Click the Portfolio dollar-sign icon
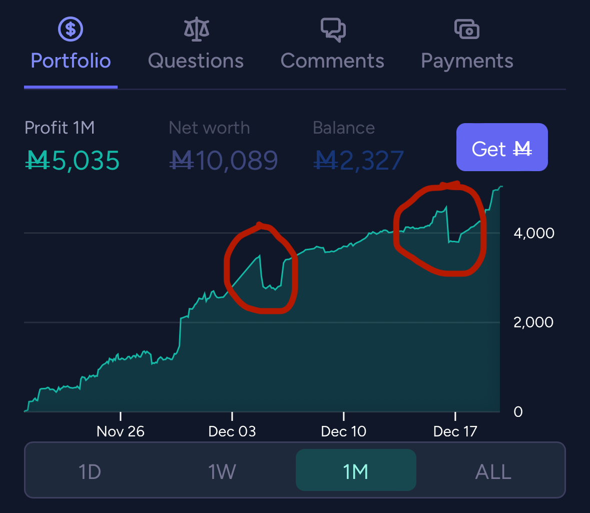590x513 pixels. [x=71, y=30]
